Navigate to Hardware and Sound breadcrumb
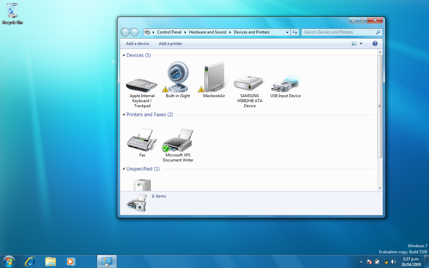This screenshot has height=268, width=429. coord(207,32)
